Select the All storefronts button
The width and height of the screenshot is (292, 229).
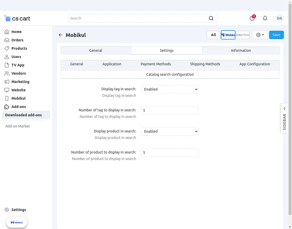point(213,35)
